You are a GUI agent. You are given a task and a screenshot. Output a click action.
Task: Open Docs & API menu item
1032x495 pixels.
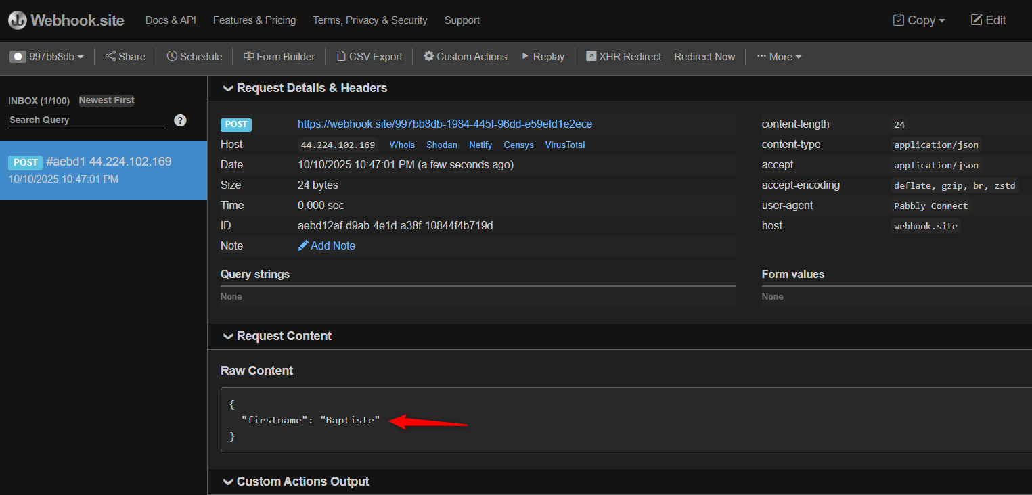coord(171,20)
